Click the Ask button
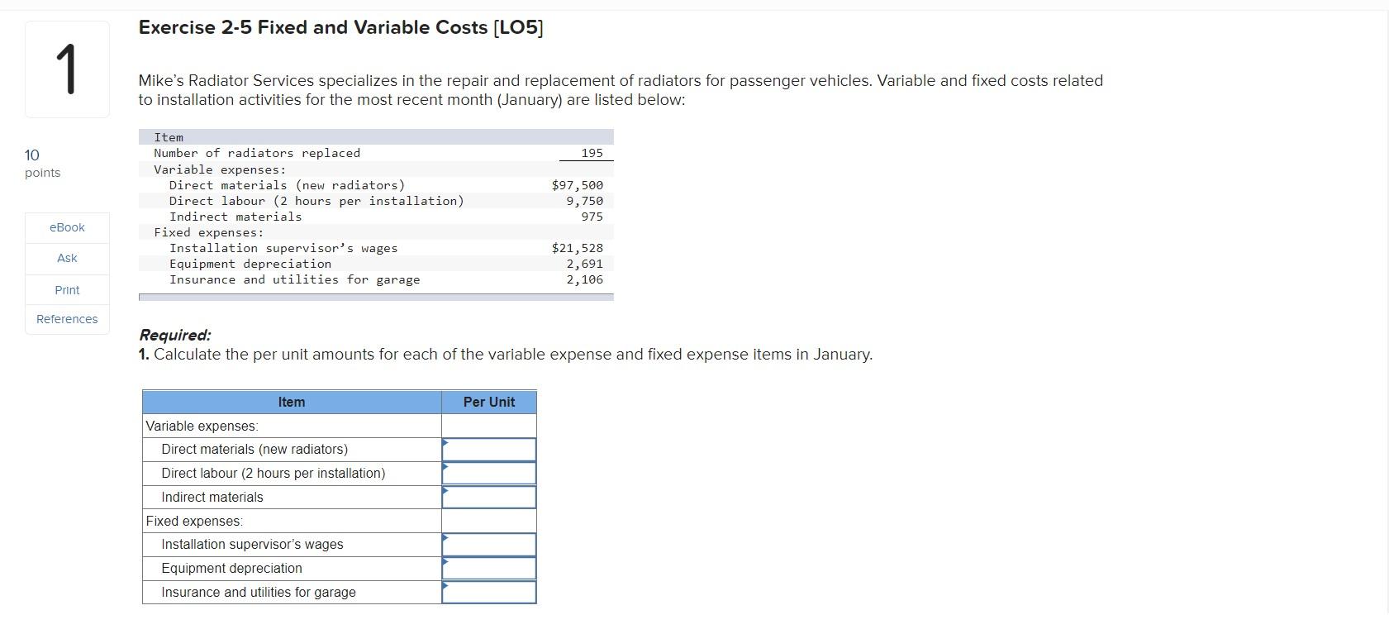Image resolution: width=1389 pixels, height=634 pixels. click(66, 257)
